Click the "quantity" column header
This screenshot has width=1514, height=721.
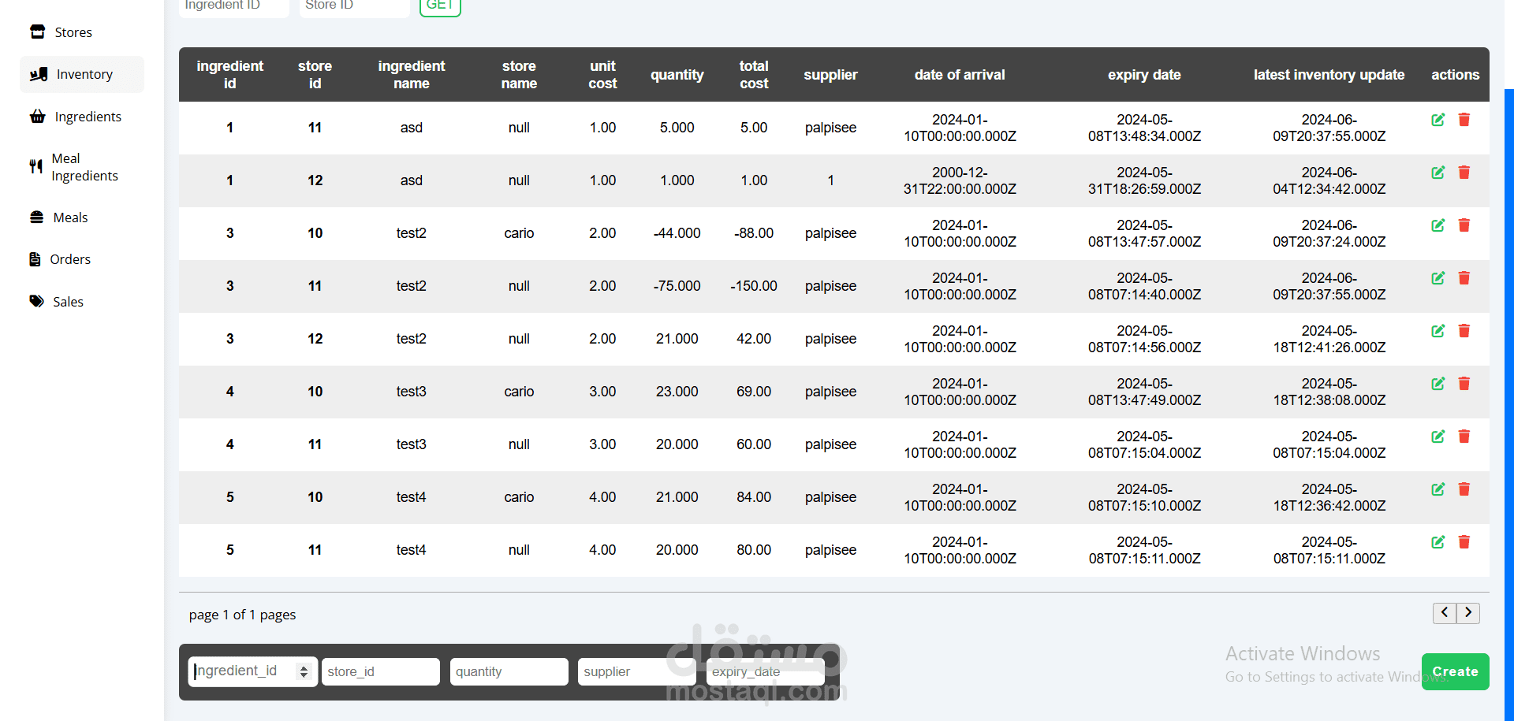pos(677,75)
